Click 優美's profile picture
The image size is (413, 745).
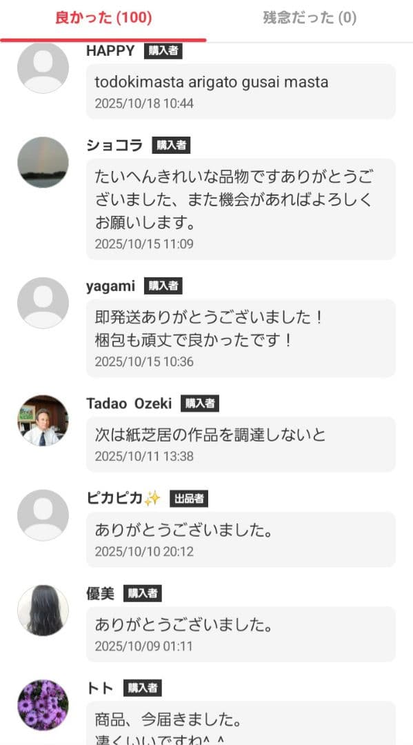tap(44, 610)
